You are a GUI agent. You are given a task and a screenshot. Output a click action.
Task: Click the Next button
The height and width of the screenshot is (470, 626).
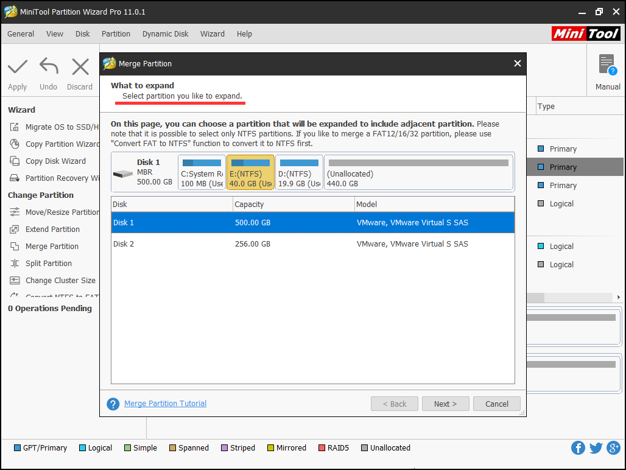coord(446,404)
